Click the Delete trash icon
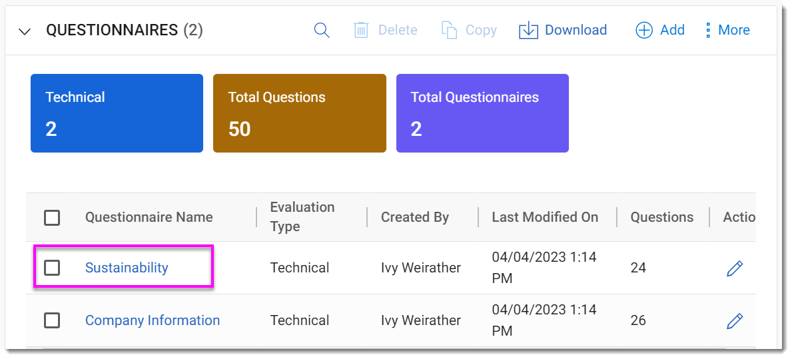This screenshot has width=792, height=359. coord(361,30)
